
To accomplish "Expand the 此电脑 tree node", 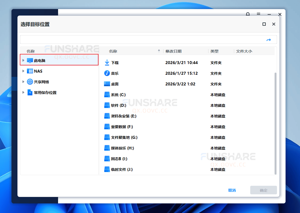I will coord(23,60).
